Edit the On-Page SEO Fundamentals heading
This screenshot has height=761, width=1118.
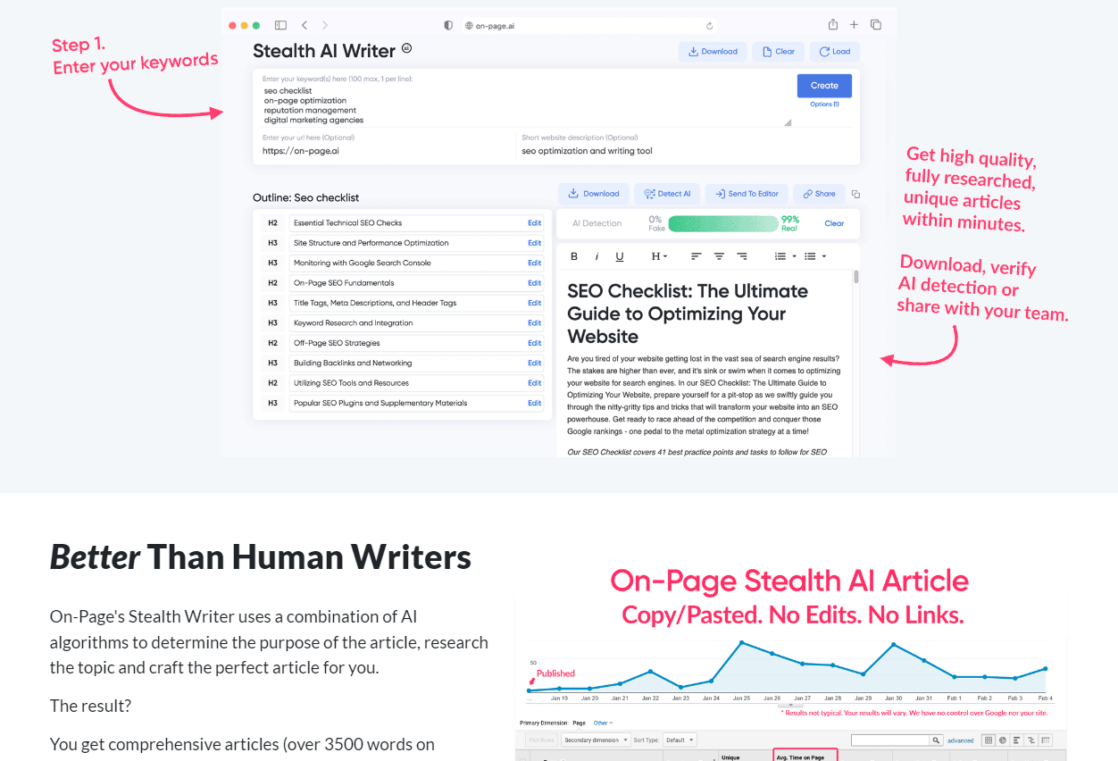coord(534,283)
